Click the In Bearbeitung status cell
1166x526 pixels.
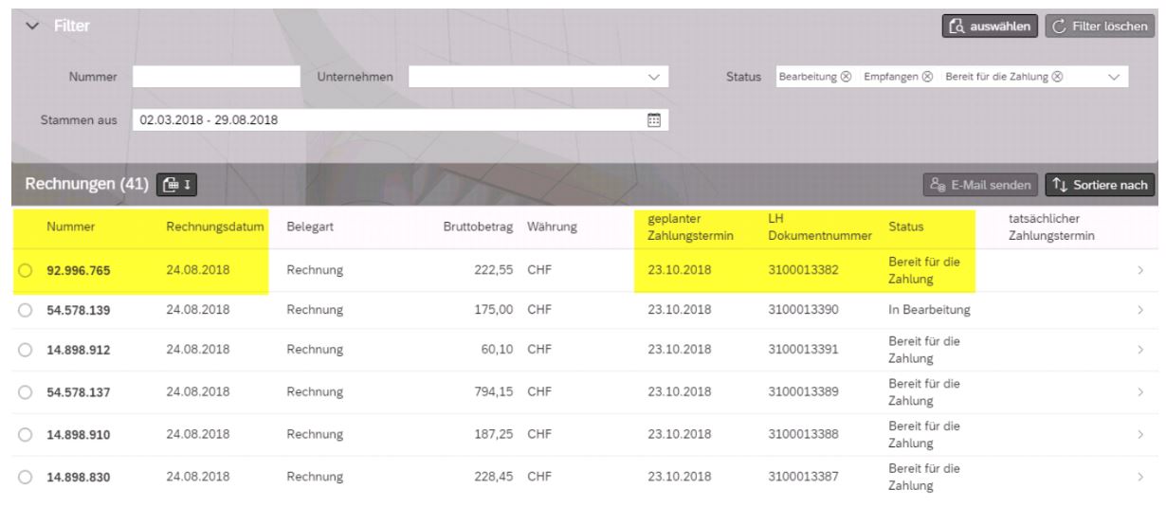[x=929, y=310]
